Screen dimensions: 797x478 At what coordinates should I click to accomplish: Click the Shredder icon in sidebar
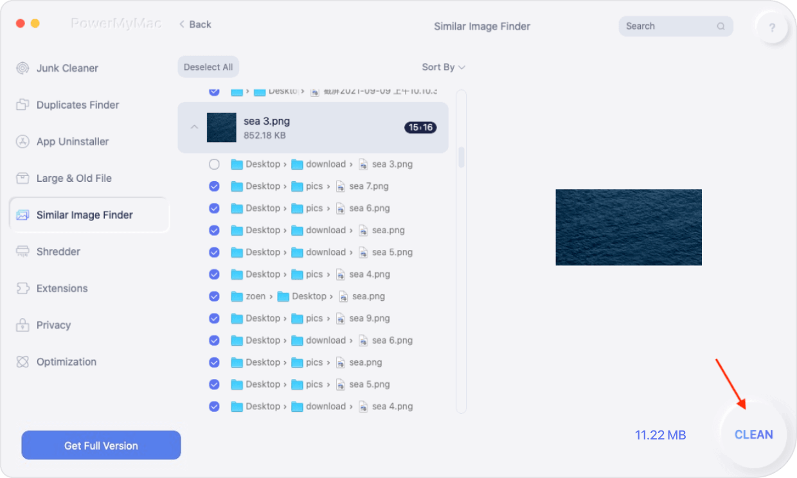tap(23, 252)
